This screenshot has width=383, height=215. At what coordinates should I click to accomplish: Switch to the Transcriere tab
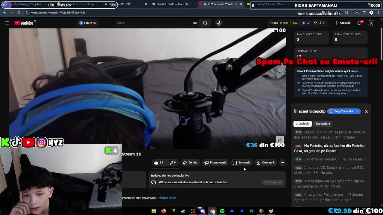[323, 124]
